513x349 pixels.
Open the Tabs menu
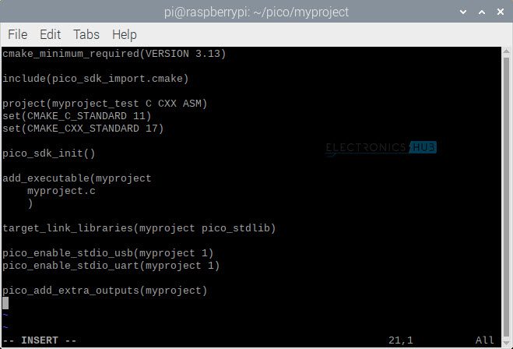(x=86, y=34)
